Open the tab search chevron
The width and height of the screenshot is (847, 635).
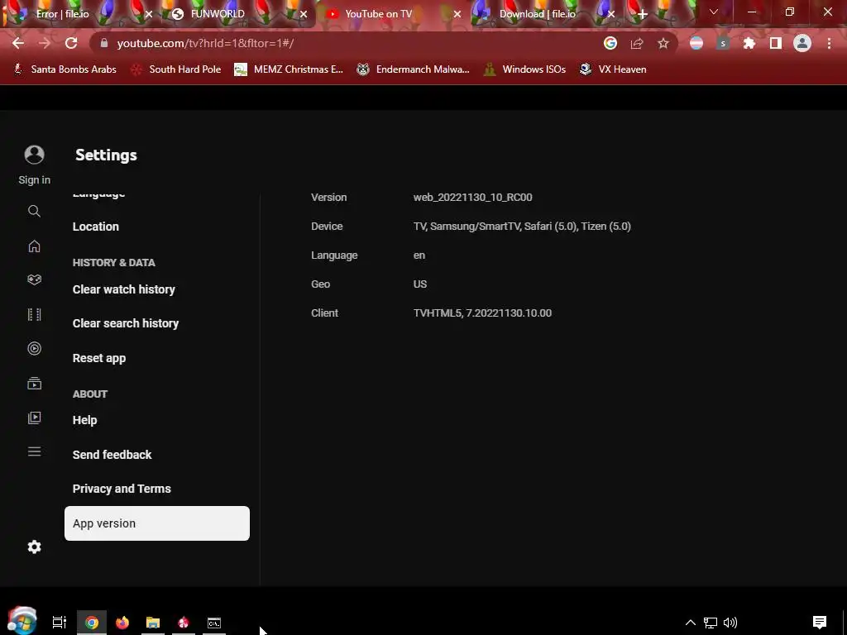click(x=714, y=12)
